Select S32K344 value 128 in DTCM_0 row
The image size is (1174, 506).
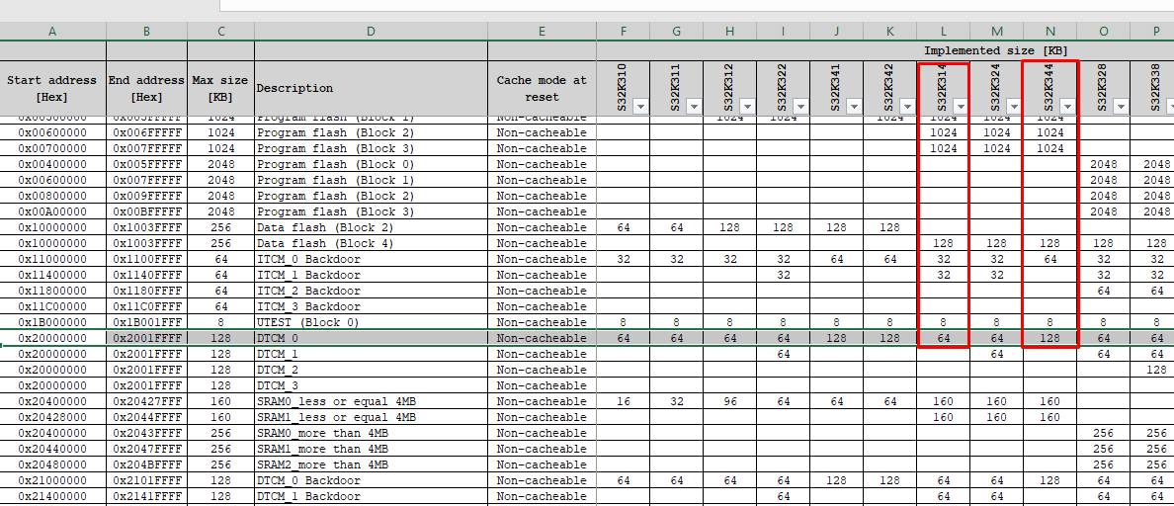coord(1050,338)
